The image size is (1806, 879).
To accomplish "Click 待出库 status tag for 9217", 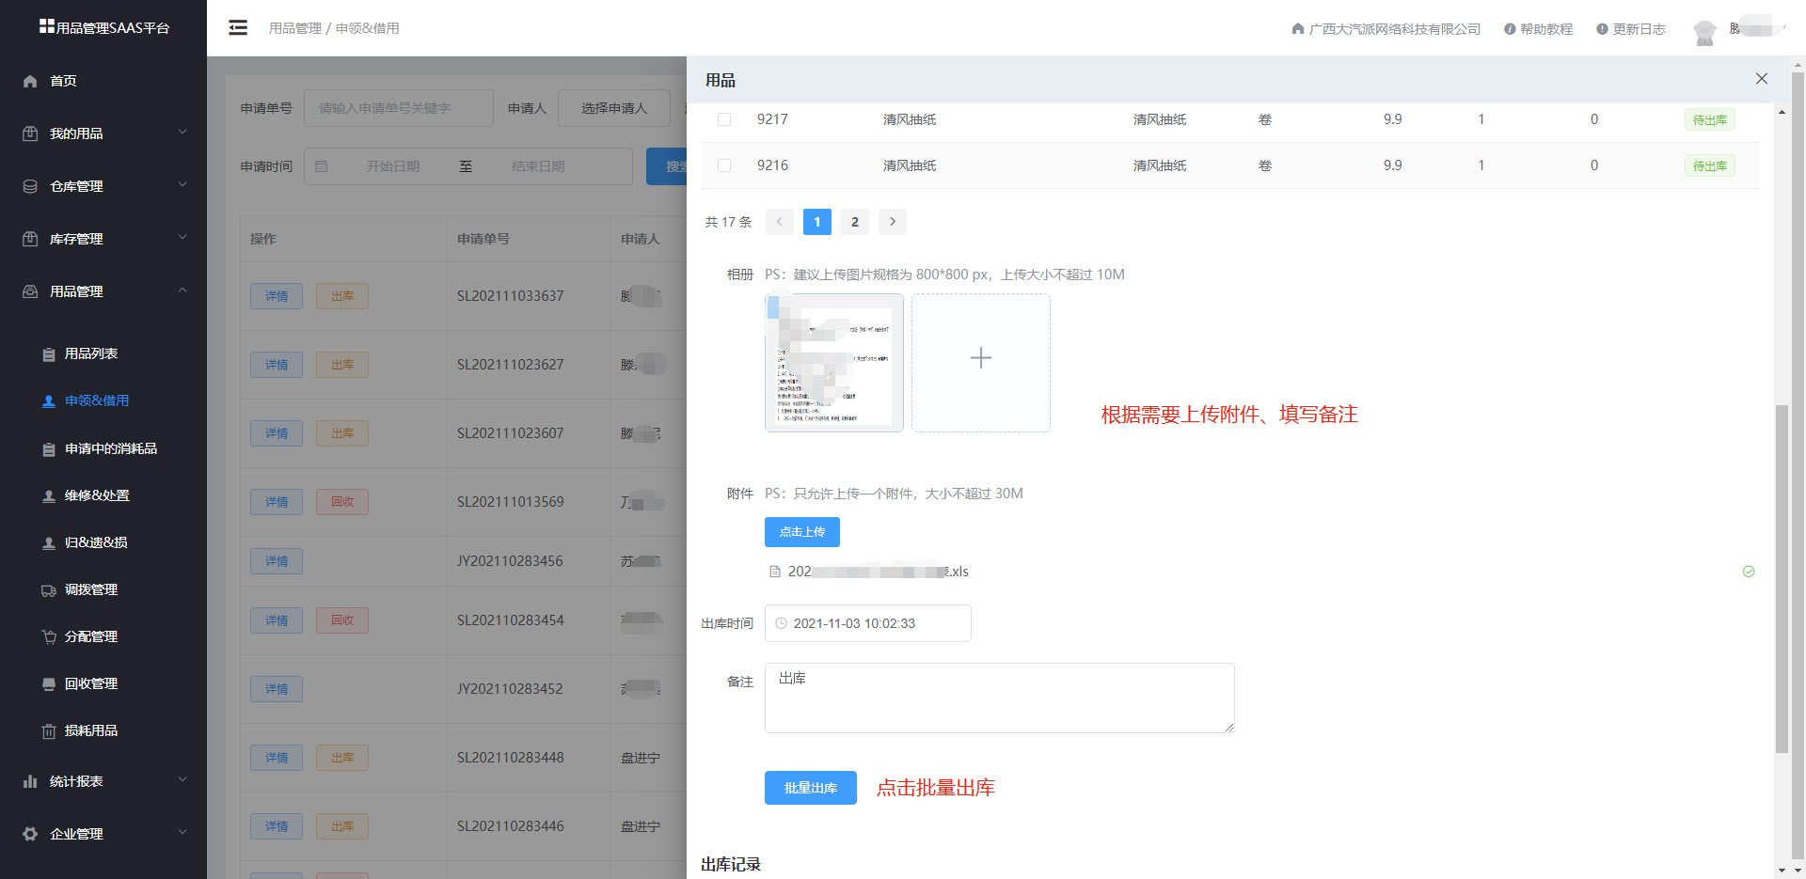I will click(x=1710, y=119).
